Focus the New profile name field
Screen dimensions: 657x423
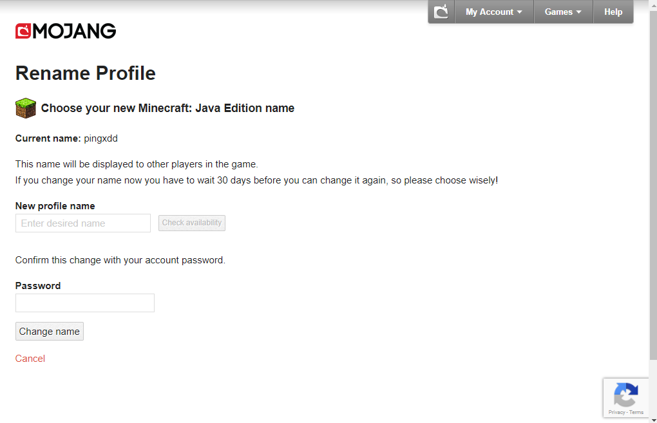[83, 223]
